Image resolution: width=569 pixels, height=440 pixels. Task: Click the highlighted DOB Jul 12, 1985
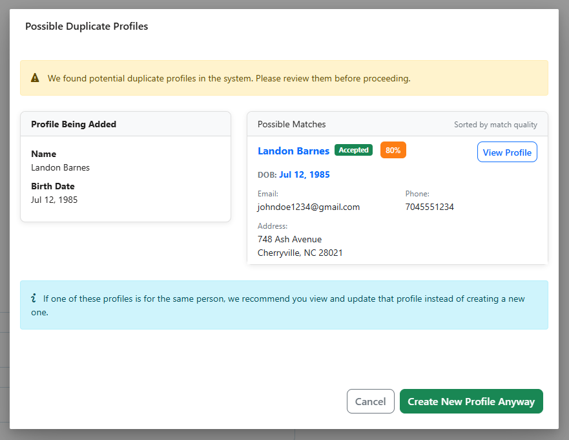(x=304, y=174)
